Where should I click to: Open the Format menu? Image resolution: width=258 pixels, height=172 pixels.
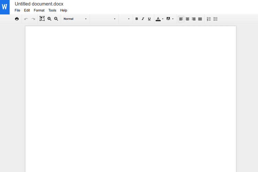(x=39, y=10)
